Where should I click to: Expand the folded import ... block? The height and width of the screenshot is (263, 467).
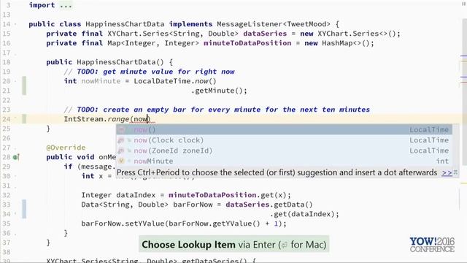66,5
